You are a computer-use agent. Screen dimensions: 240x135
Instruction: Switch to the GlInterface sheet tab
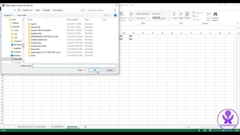point(72,127)
